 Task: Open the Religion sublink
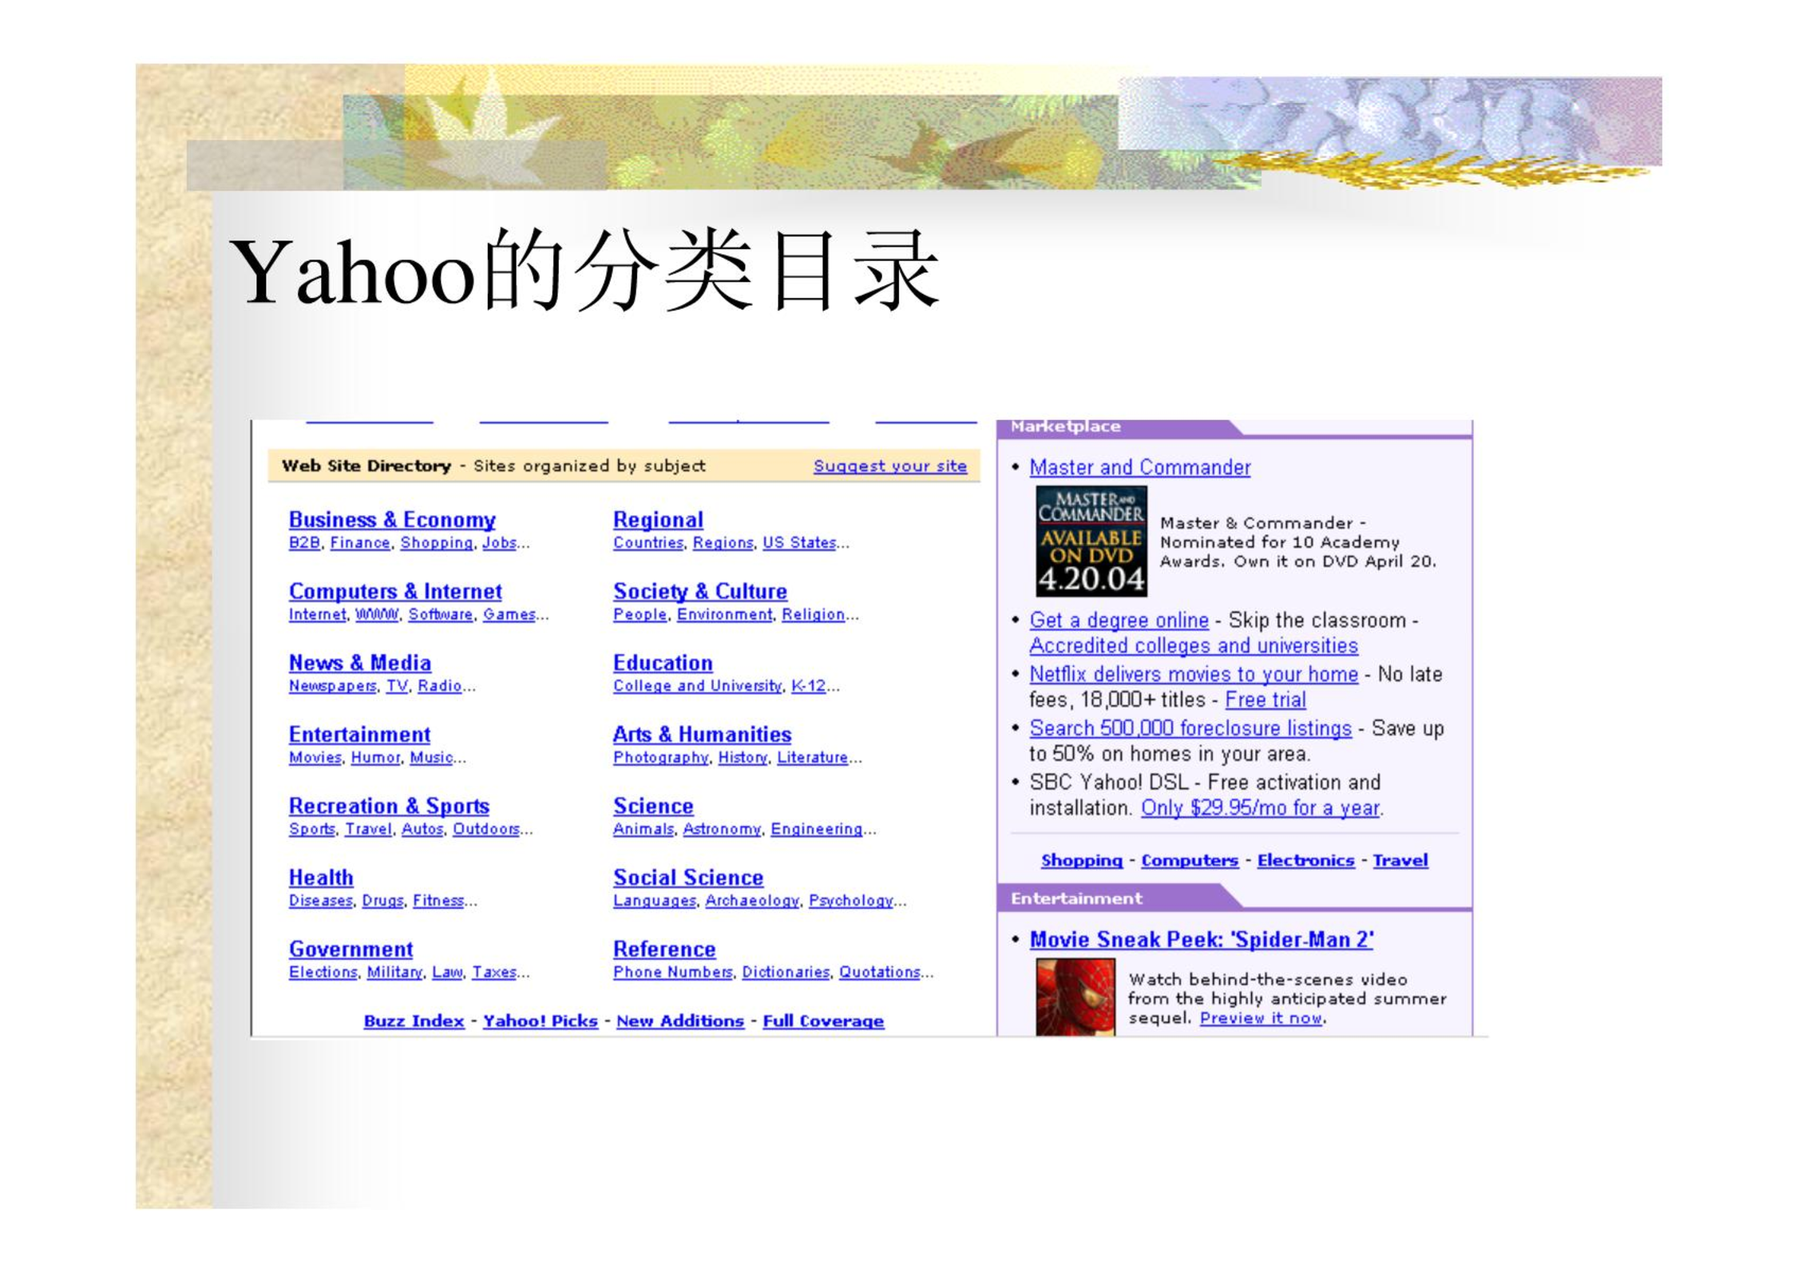coord(813,615)
